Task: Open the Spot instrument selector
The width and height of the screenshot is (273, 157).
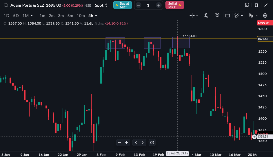Action: (101, 5)
